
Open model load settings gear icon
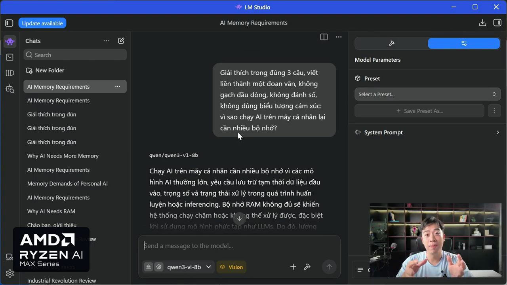coord(159,267)
